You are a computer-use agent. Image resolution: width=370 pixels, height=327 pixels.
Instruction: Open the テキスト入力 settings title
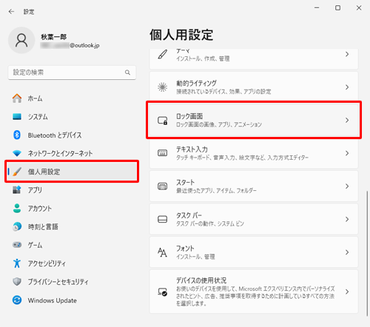coord(192,149)
